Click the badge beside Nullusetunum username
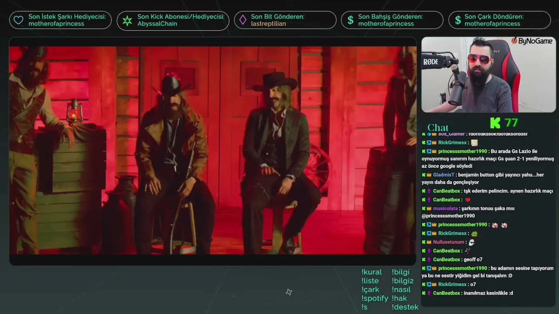Screen dimensions: 559x314 (429, 242)
